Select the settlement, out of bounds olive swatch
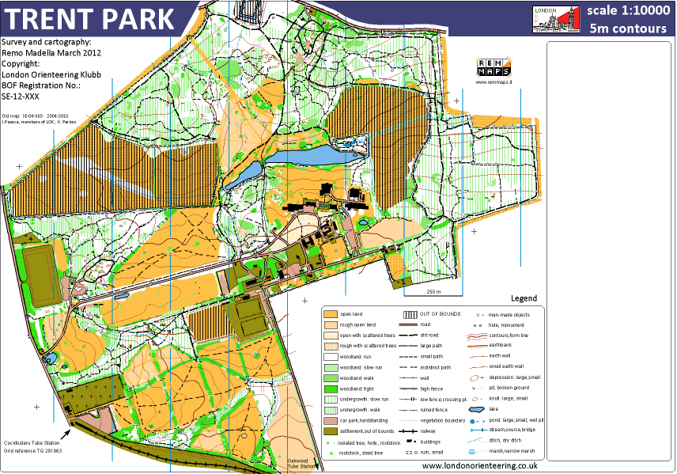The image size is (677, 474). point(330,430)
